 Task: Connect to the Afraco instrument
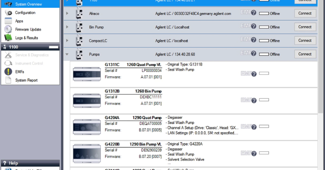[305, 13]
